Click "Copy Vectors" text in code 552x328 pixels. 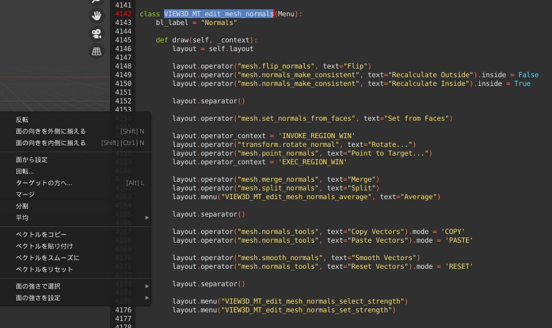pyautogui.click(x=378, y=232)
